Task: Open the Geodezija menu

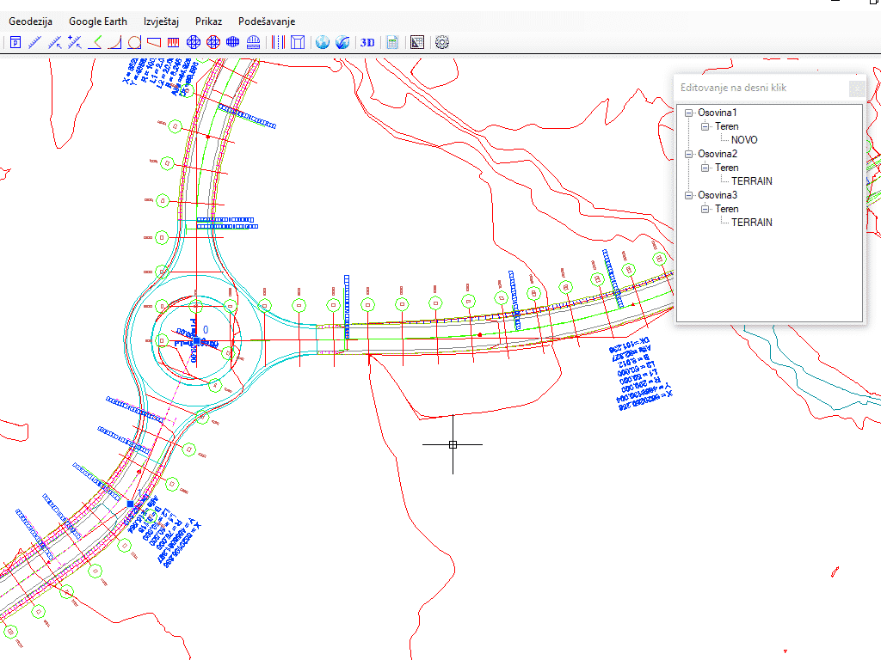Action: tap(30, 21)
